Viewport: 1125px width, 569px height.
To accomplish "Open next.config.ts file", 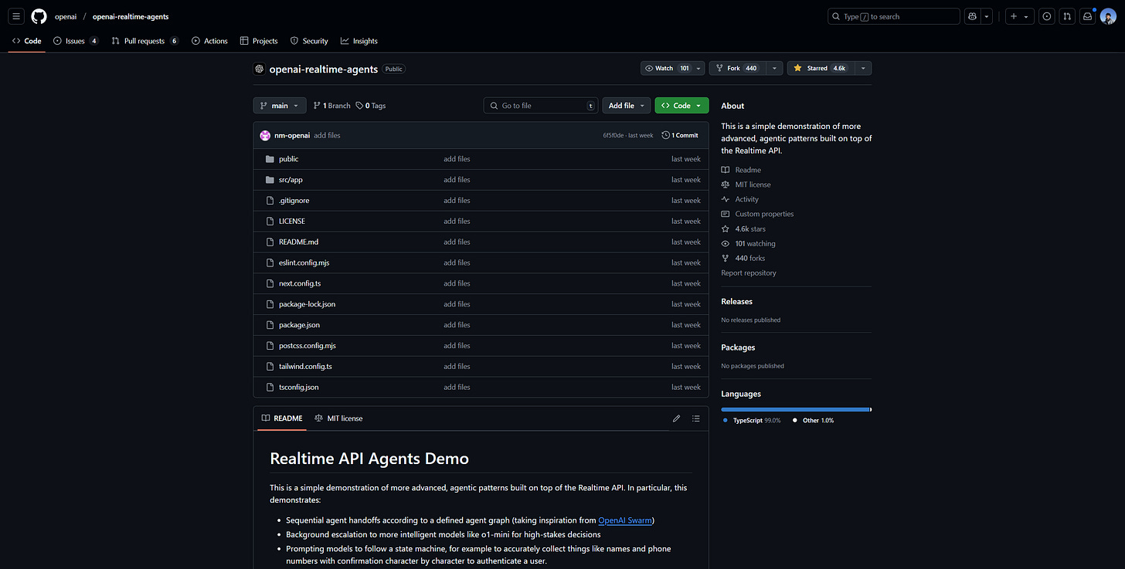I will pyautogui.click(x=300, y=283).
